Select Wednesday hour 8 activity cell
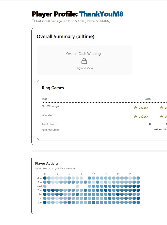 point(77,186)
